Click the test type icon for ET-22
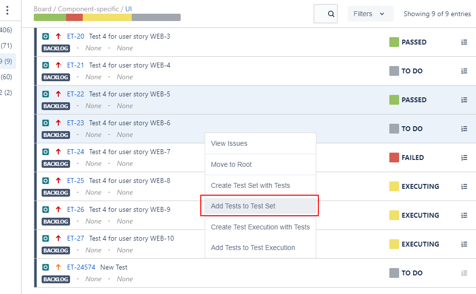Viewport: 476px width, 294px height. [46, 94]
